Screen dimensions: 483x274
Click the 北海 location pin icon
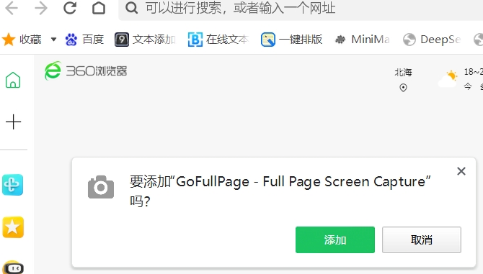pyautogui.click(x=403, y=88)
